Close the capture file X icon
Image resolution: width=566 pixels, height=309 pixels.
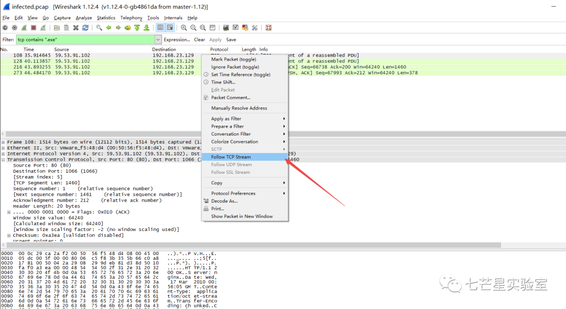tap(76, 28)
